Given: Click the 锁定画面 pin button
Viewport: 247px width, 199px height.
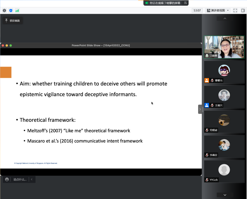Looking at the screenshot, I should coord(13,20).
